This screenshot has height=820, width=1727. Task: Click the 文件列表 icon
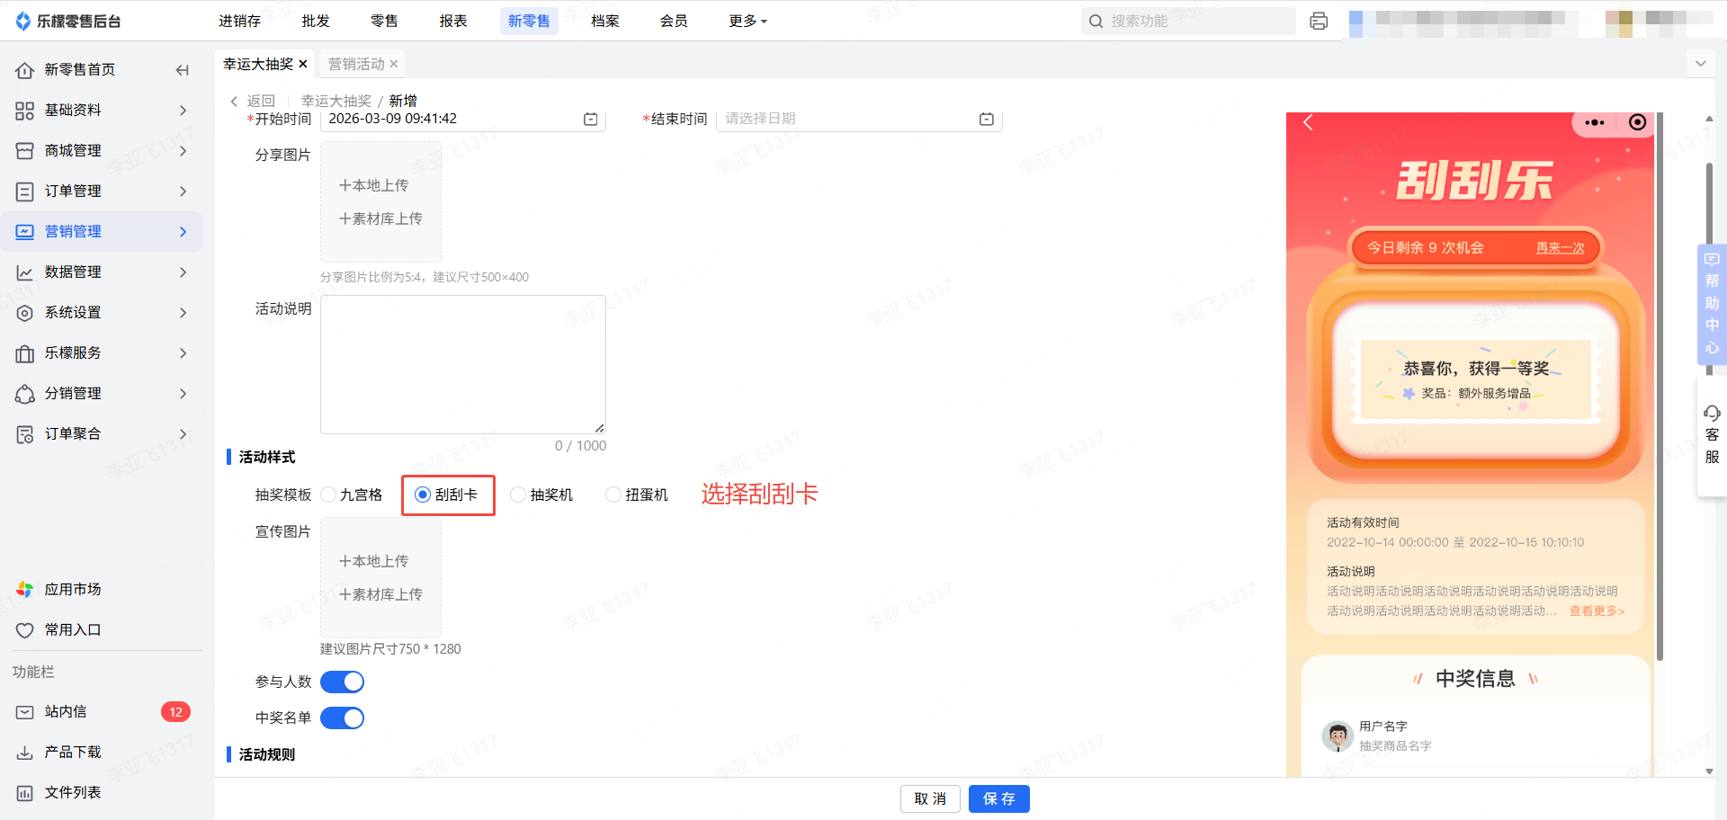24,793
